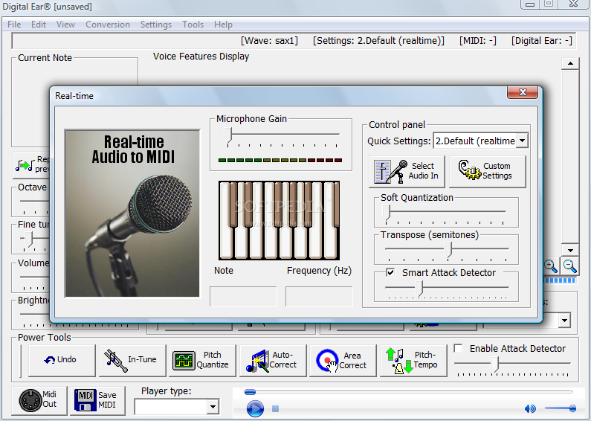The height and width of the screenshot is (421, 591).
Task: Open Pitch-Tempo tool
Action: [x=413, y=360]
